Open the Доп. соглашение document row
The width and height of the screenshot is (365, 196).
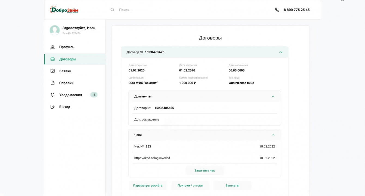[x=147, y=120]
